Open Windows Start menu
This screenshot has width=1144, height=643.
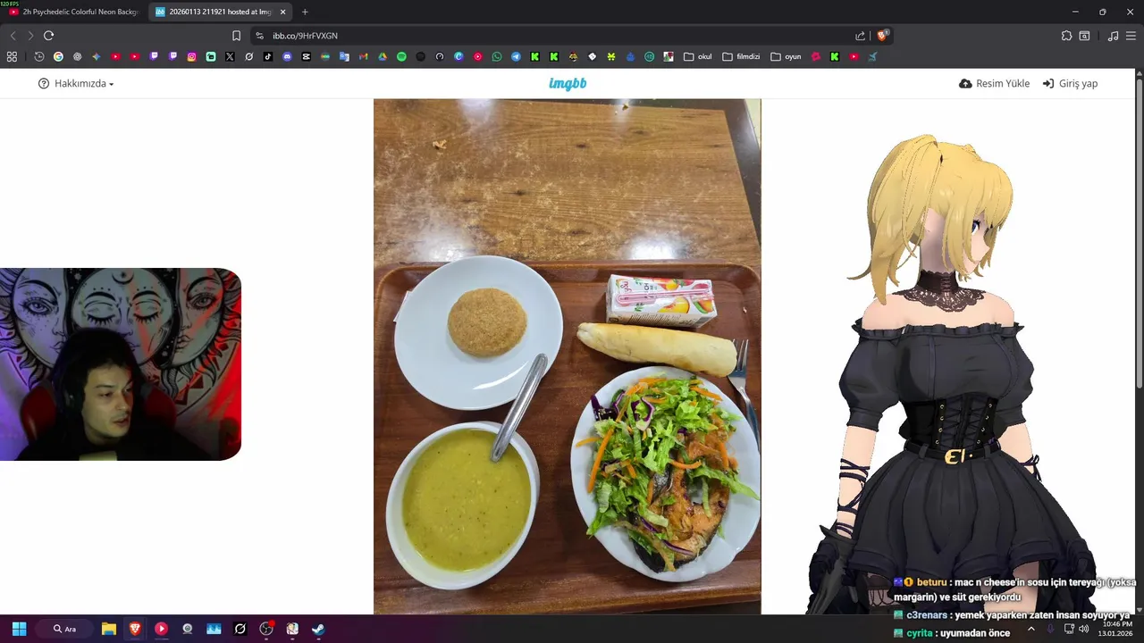click(19, 629)
